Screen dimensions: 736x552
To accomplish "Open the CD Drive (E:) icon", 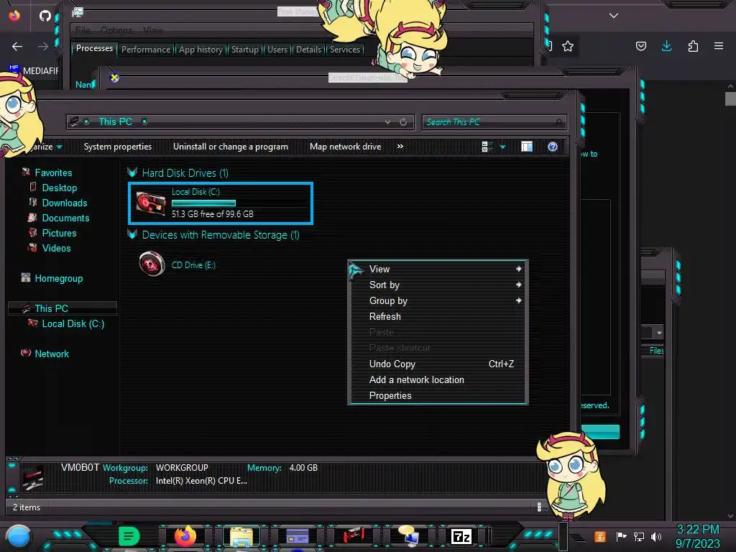I will 152,264.
